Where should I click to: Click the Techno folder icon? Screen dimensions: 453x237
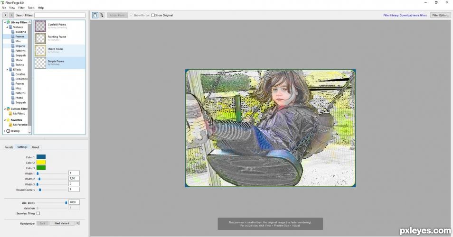13,64
